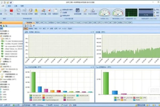Open 数据包保存 packet save setting

[x=65, y=16]
